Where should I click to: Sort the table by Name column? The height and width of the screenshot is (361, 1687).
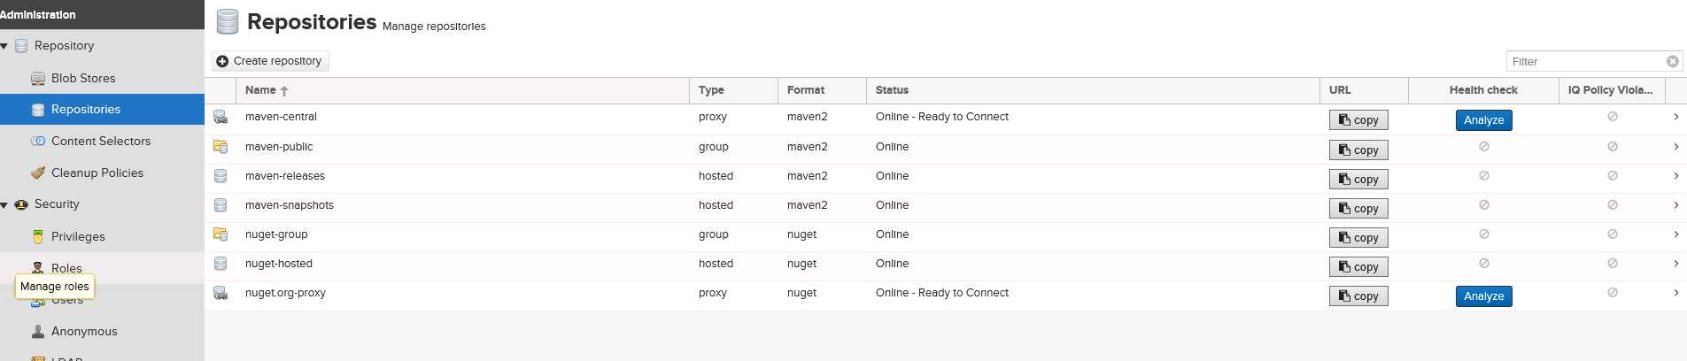point(260,90)
